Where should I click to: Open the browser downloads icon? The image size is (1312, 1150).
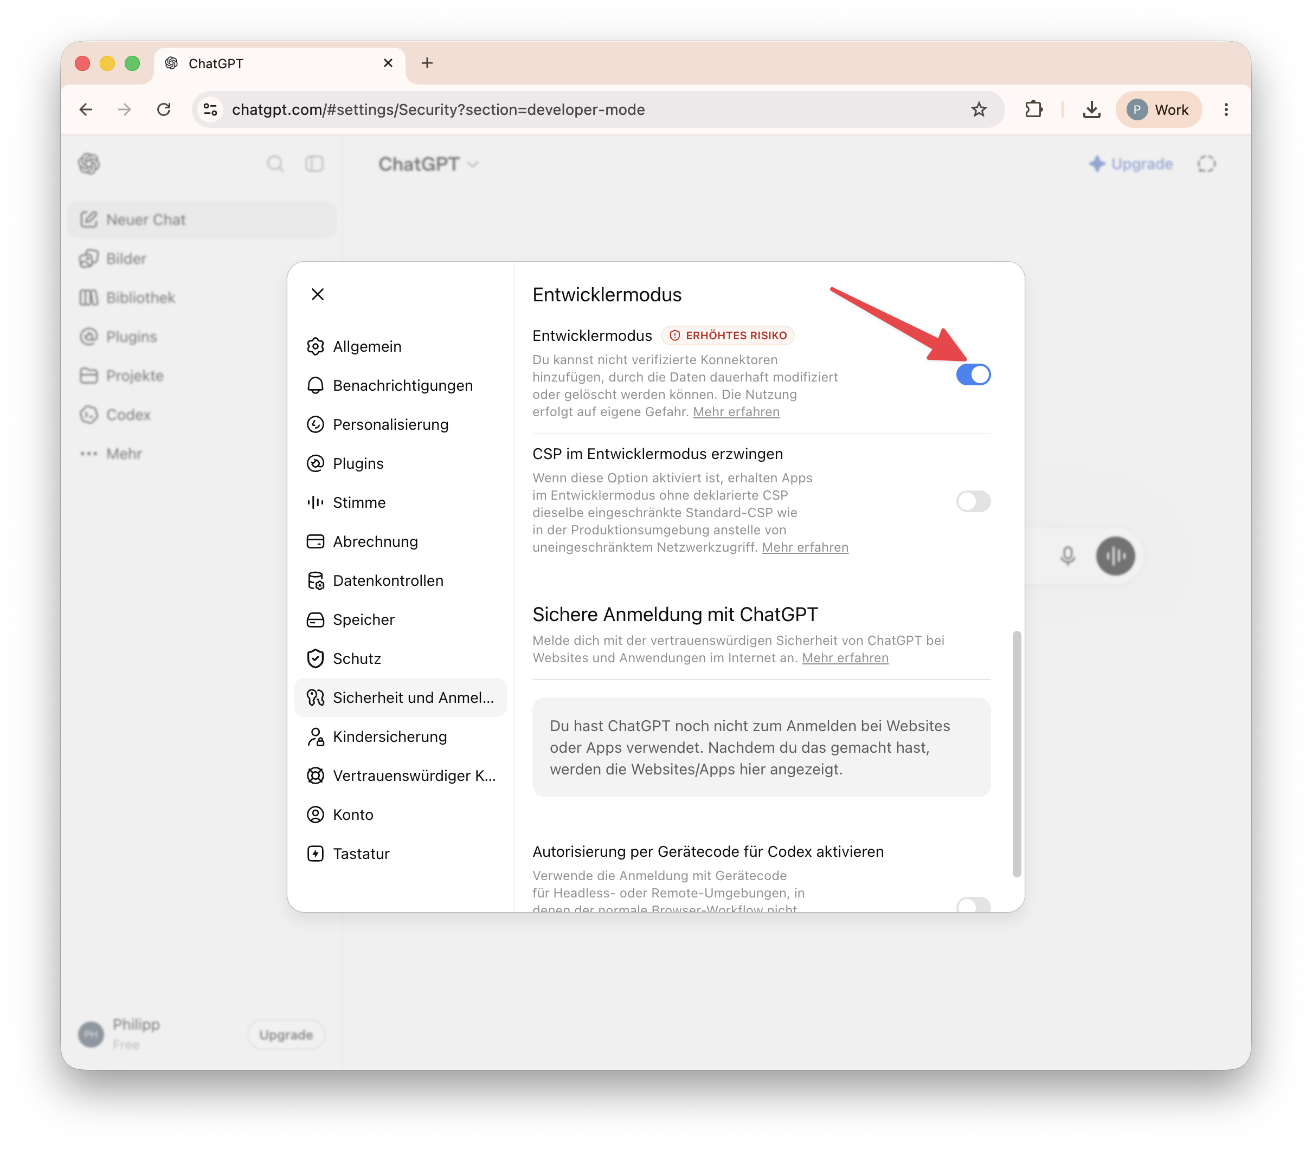point(1091,109)
